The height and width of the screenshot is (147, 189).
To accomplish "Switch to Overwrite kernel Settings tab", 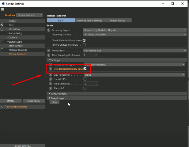I will click(89, 21).
